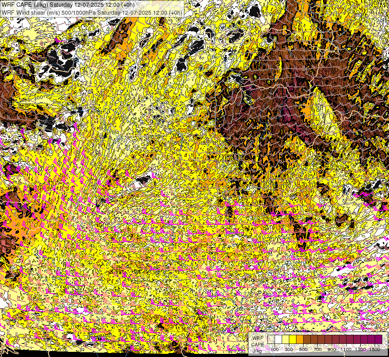Click the legend tick label 1100
Image resolution: width=389 pixels, height=357 pixels.
pyautogui.click(x=346, y=349)
